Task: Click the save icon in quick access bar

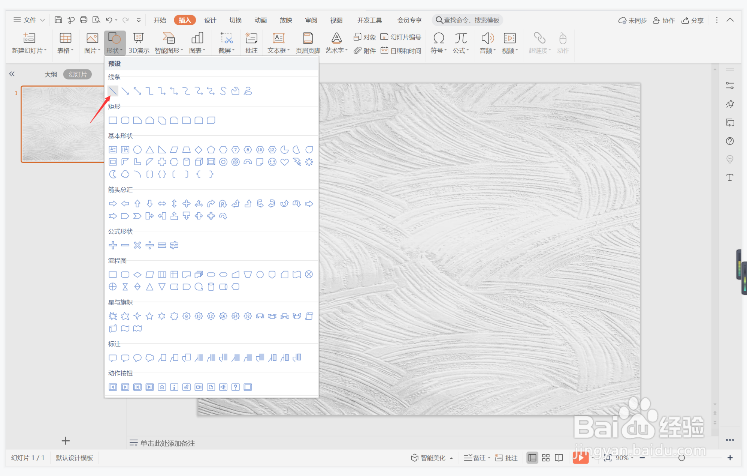Action: pyautogui.click(x=58, y=20)
